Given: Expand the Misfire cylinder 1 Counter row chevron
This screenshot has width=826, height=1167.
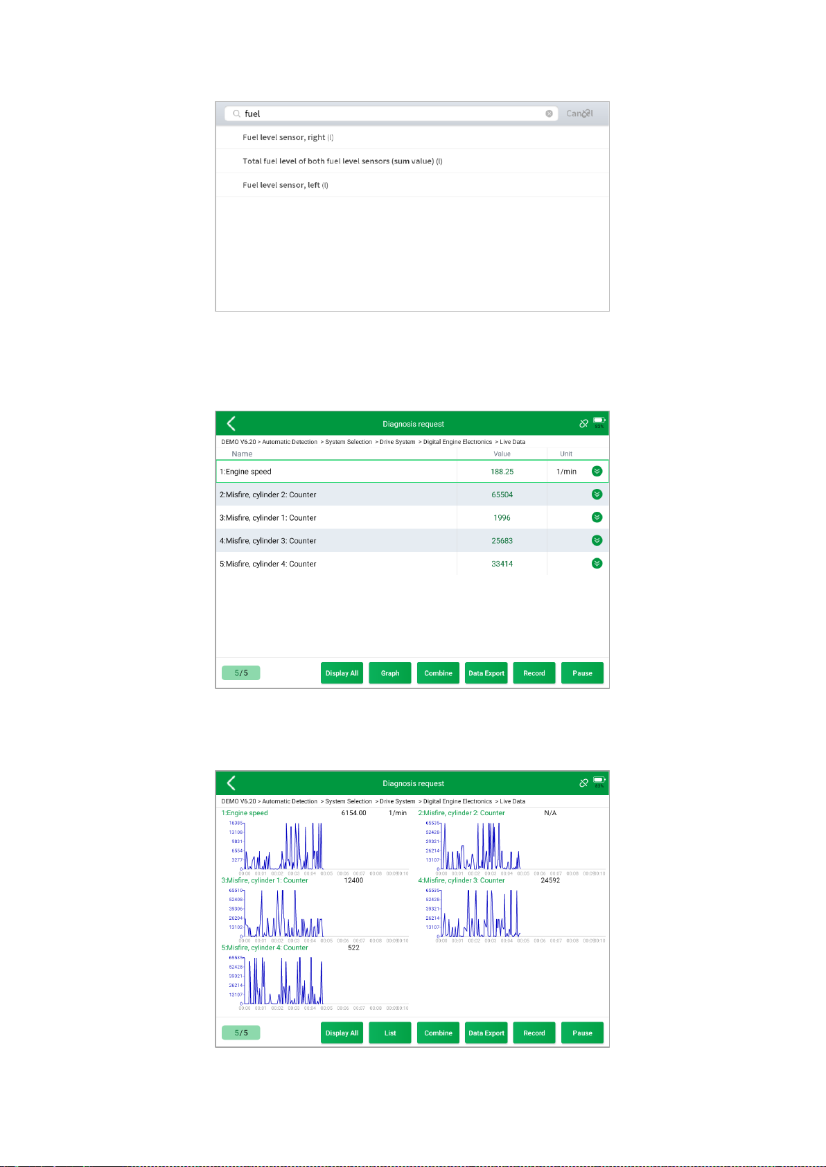Looking at the screenshot, I should pos(597,517).
